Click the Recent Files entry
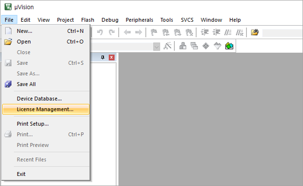303x186 pixels. [46, 159]
